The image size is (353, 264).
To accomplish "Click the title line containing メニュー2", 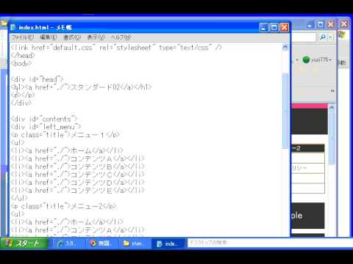I will click(x=63, y=206).
